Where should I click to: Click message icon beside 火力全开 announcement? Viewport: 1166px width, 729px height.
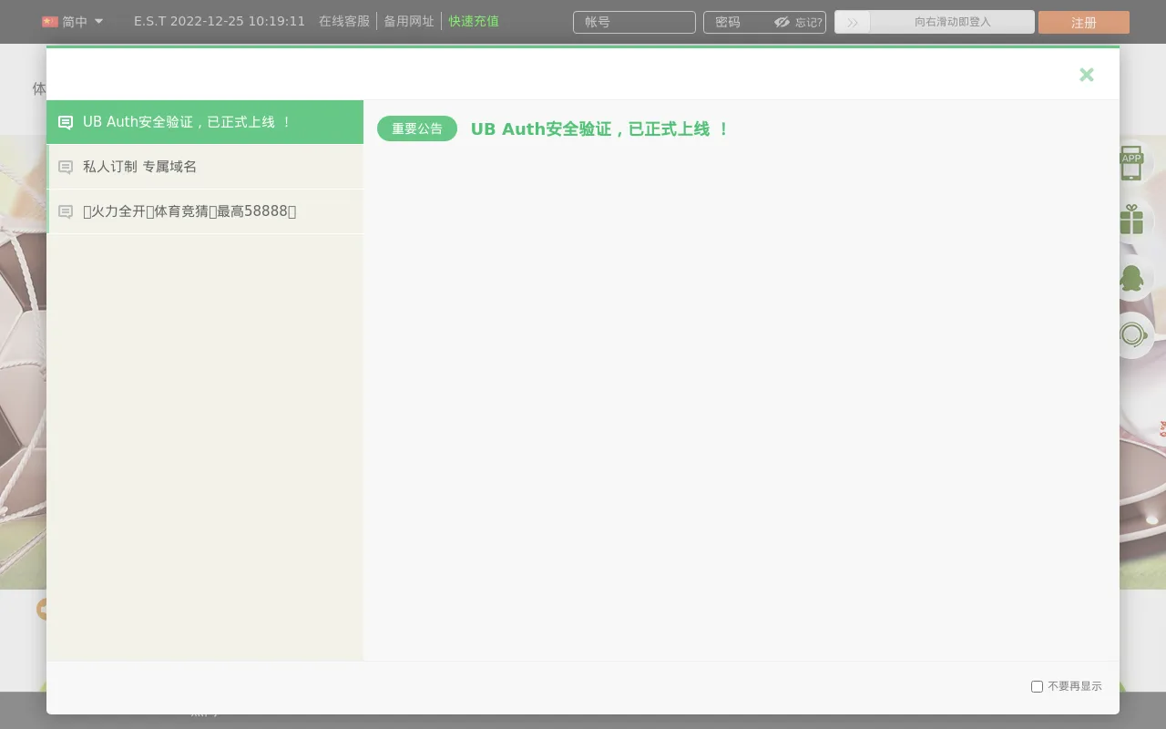coord(66,211)
